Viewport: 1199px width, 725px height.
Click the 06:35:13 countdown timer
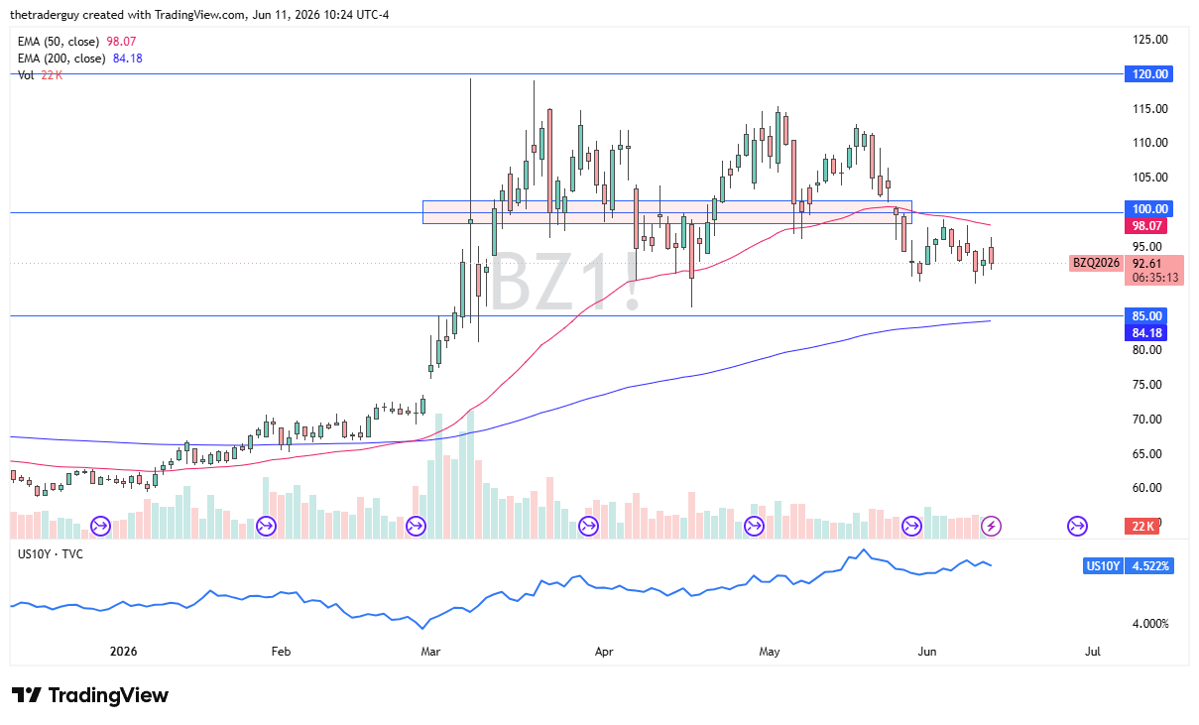[x=1154, y=278]
